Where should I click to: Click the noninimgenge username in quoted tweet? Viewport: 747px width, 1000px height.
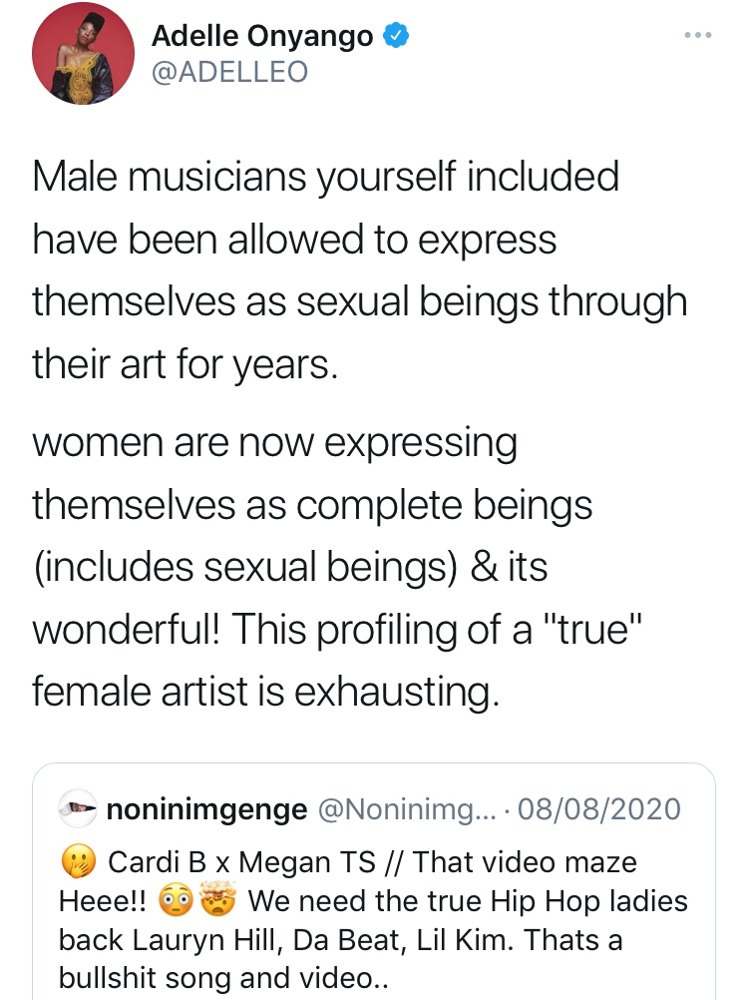(205, 809)
